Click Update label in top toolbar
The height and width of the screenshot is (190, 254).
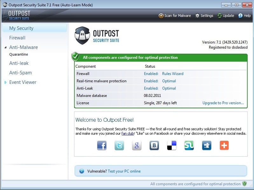[x=228, y=16]
